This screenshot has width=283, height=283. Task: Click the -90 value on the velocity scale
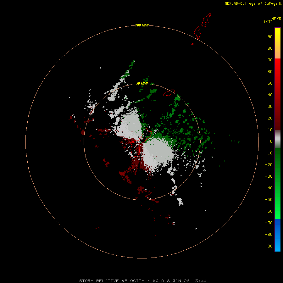[269, 246]
